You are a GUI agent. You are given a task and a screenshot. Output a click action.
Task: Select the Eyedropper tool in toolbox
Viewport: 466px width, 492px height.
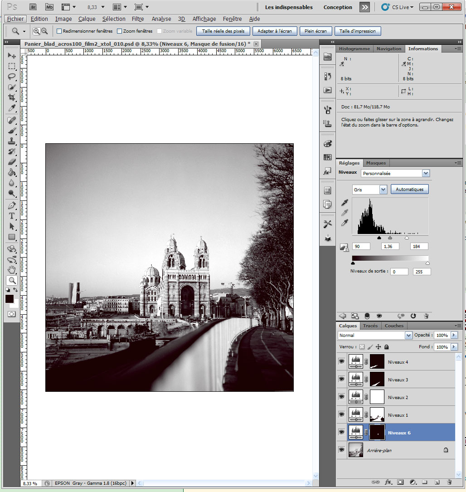[x=12, y=108]
